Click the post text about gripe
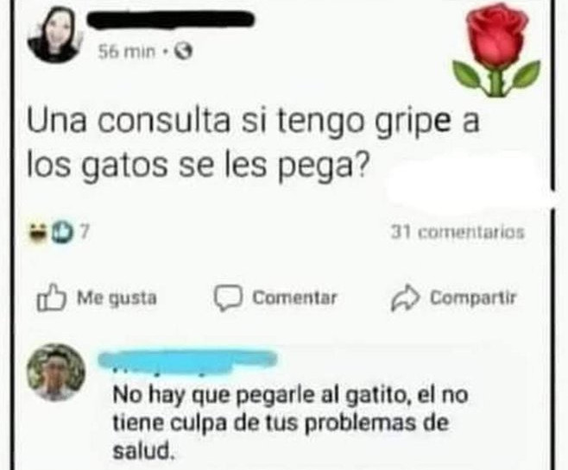Image resolution: width=568 pixels, height=470 pixels. point(253,145)
